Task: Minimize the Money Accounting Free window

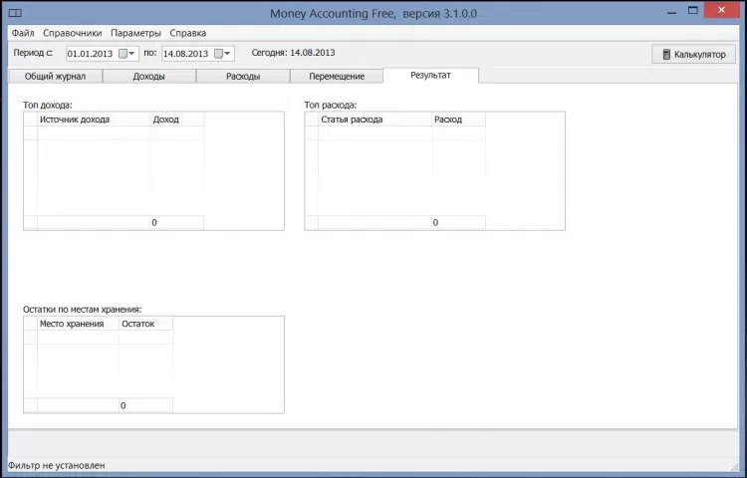Action: pyautogui.click(x=672, y=11)
